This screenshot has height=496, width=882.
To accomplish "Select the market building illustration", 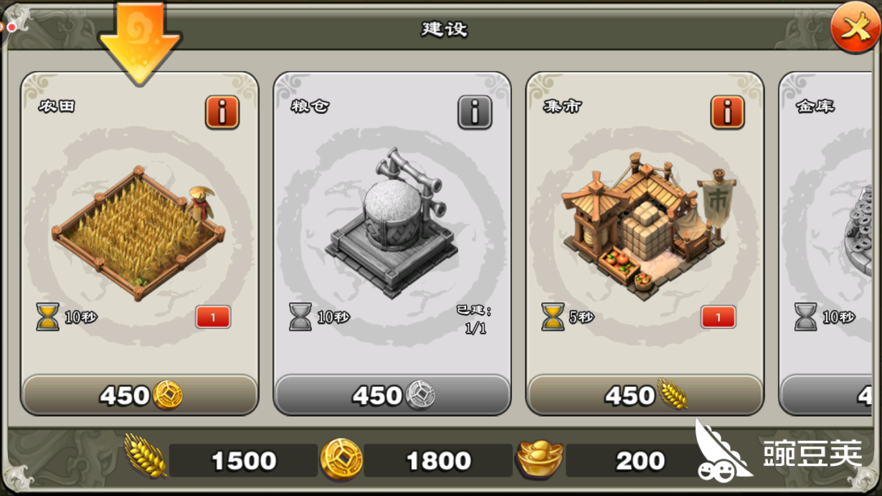I will pos(642,224).
